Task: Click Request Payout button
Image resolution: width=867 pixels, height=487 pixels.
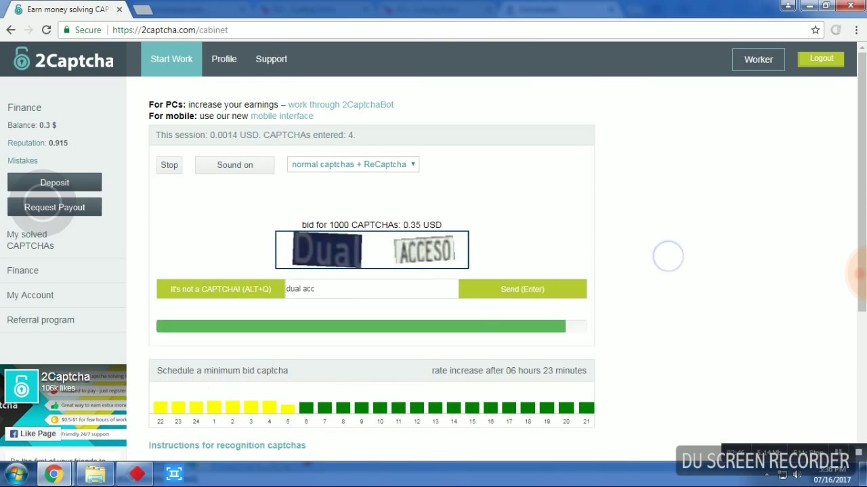Action: tap(54, 208)
